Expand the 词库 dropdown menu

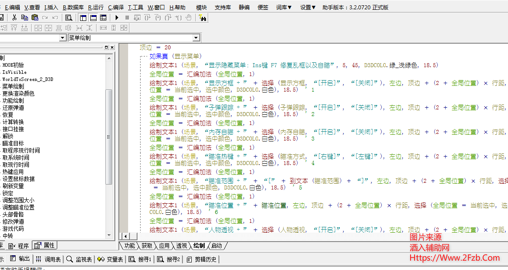[284, 7]
